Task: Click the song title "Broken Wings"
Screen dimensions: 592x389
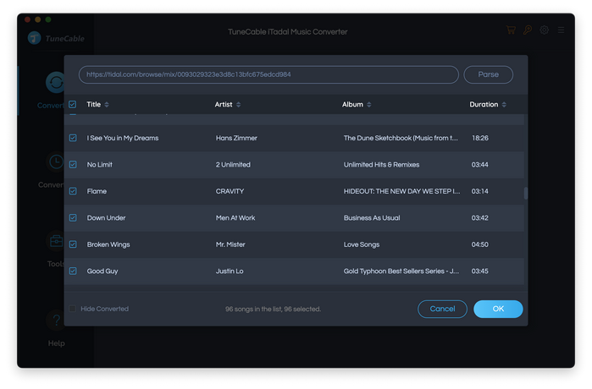Action: coord(108,244)
